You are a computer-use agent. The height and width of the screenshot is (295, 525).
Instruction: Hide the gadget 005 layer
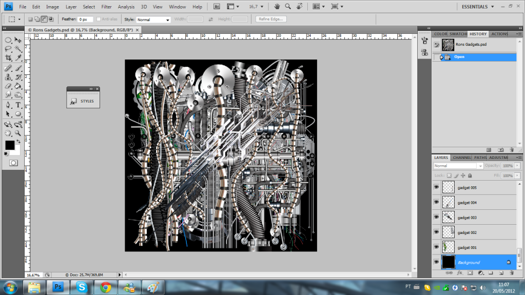[x=436, y=188]
